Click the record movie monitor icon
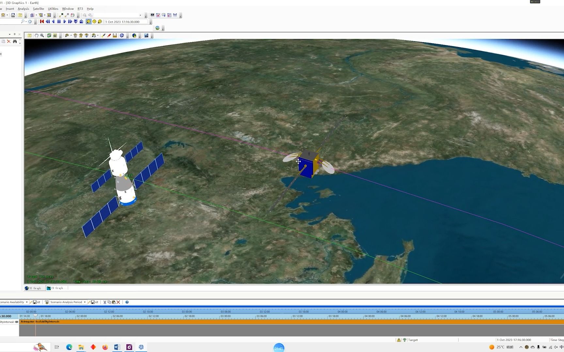 [x=146, y=36]
